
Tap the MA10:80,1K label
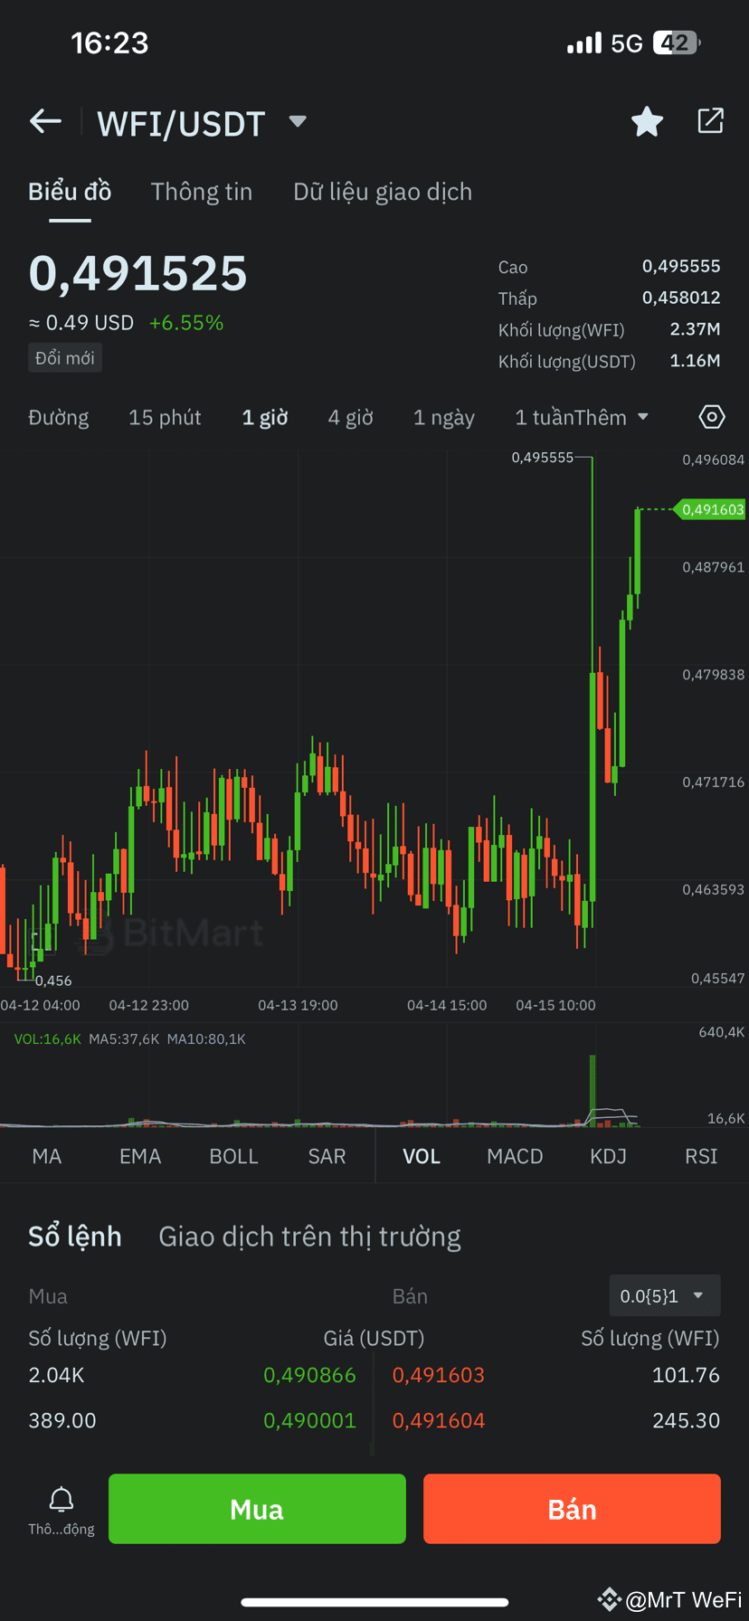click(206, 1039)
